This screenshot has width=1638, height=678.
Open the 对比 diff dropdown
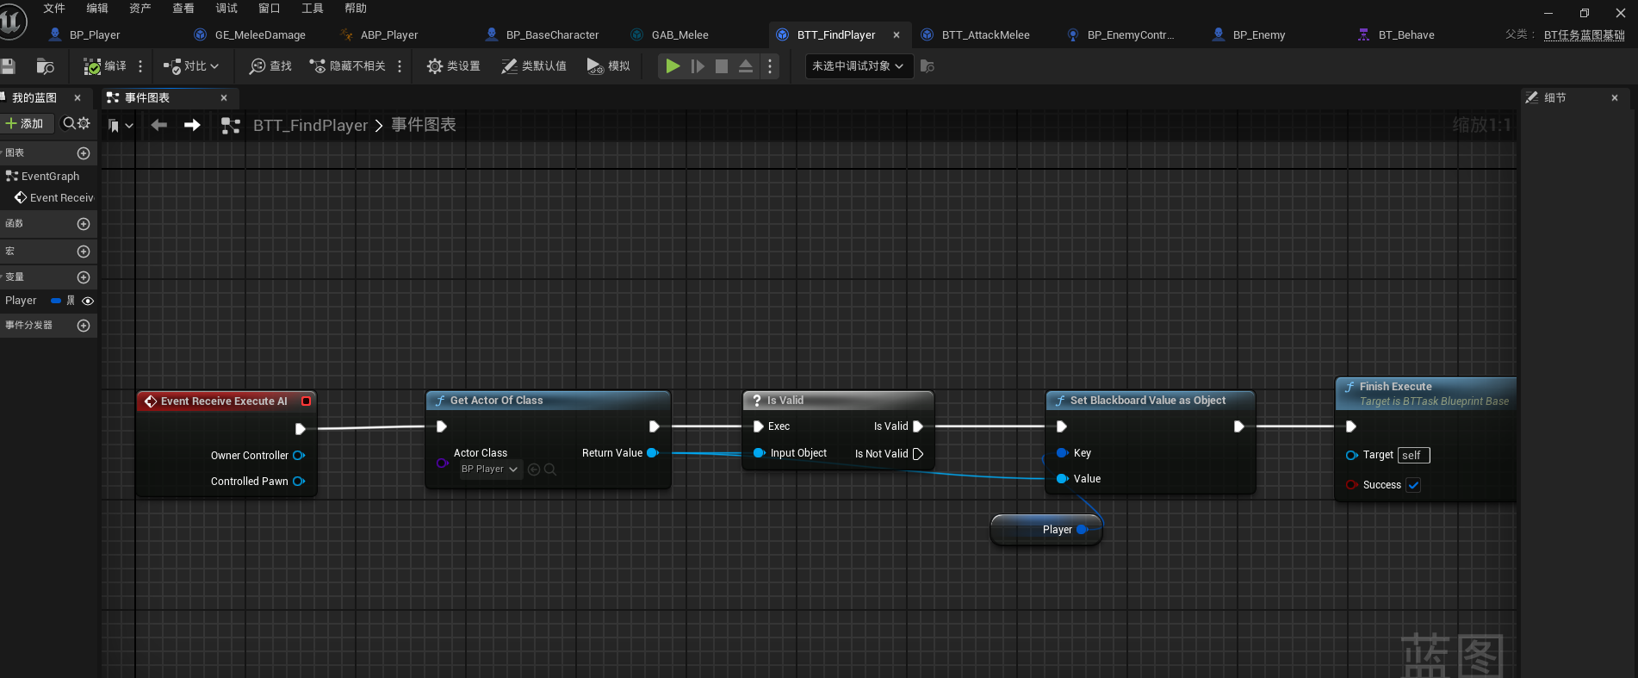[x=191, y=66]
